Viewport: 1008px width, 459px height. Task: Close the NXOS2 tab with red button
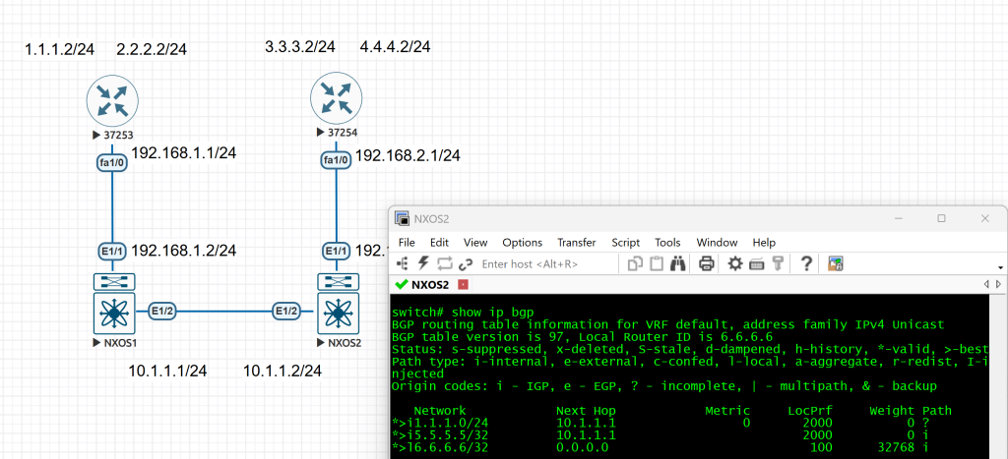coord(463,285)
